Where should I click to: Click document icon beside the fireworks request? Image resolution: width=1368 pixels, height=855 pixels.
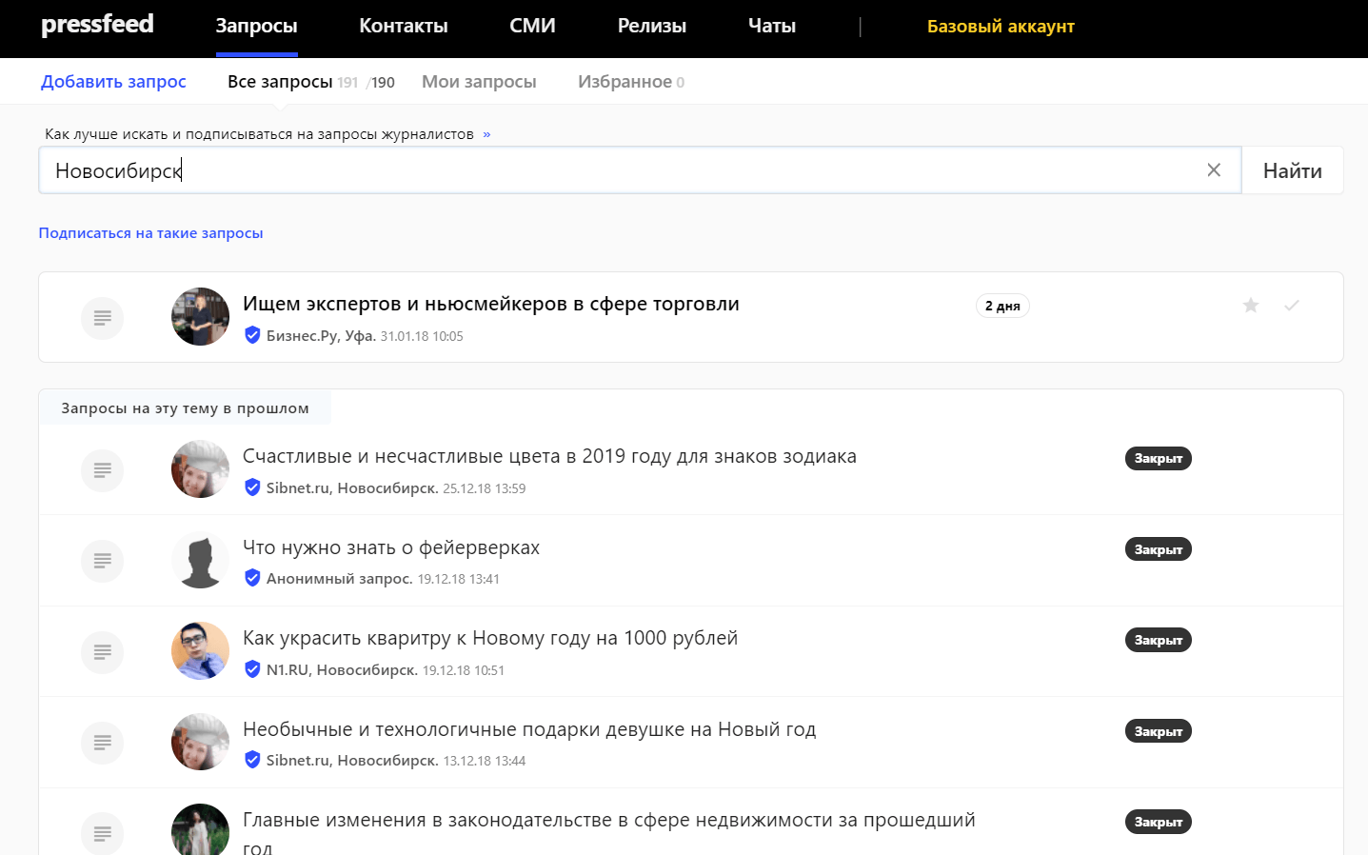pyautogui.click(x=103, y=561)
